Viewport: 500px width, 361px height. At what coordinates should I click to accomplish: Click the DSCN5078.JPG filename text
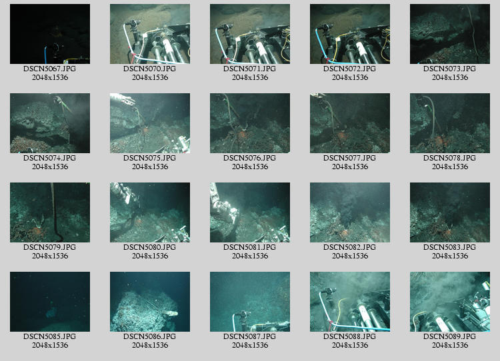[x=449, y=158]
